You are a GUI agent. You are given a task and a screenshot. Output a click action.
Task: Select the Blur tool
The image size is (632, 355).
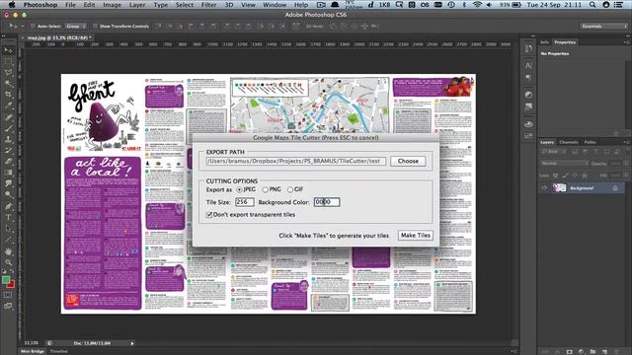pos(9,183)
